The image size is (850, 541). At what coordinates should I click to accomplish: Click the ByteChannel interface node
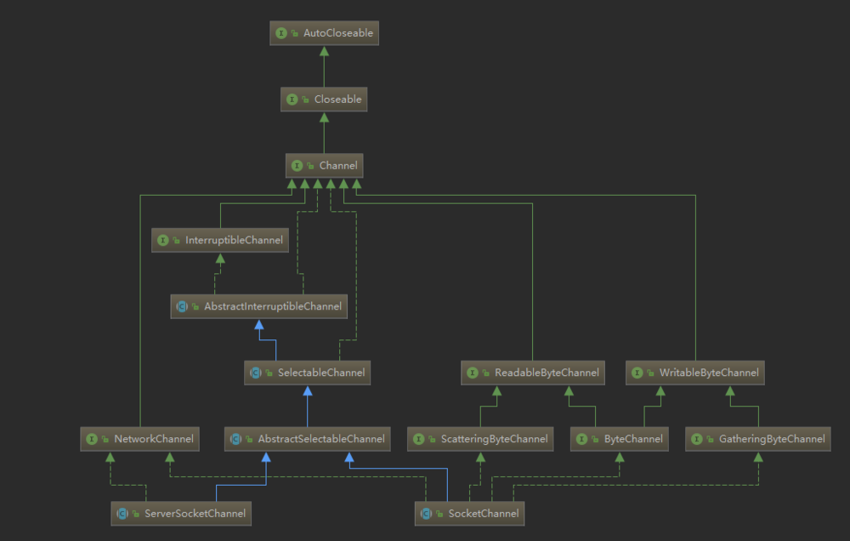[620, 439]
